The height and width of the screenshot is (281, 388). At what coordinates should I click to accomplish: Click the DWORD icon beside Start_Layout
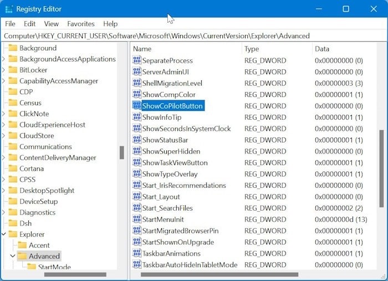[137, 197]
